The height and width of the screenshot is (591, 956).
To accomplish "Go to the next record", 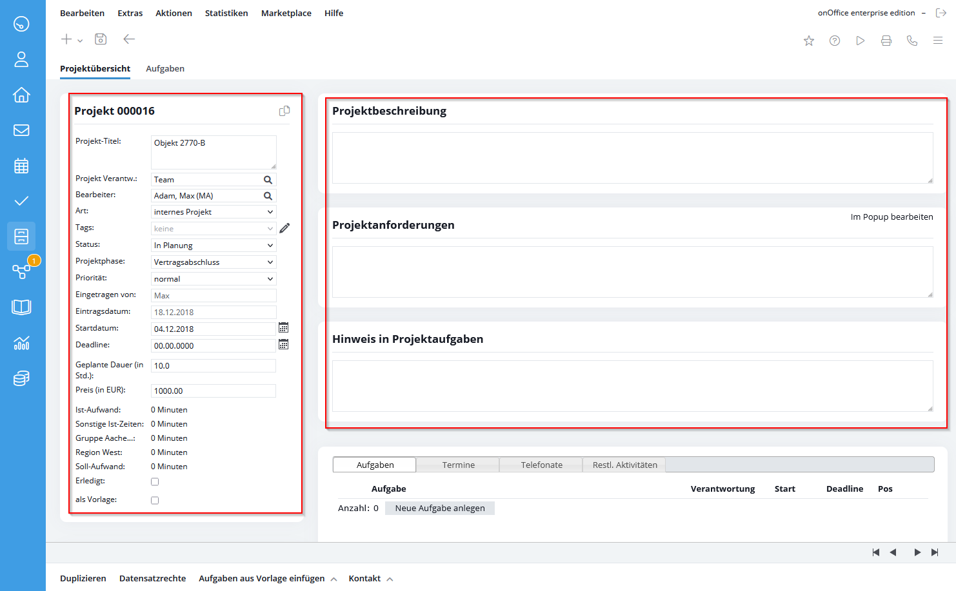I will click(917, 552).
